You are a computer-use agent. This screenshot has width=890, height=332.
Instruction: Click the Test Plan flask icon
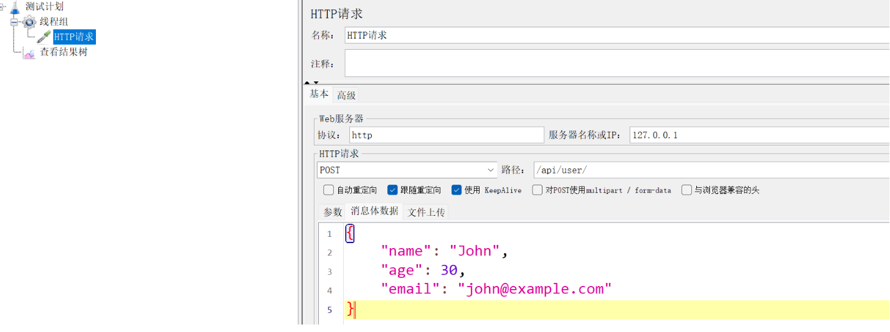coord(15,7)
